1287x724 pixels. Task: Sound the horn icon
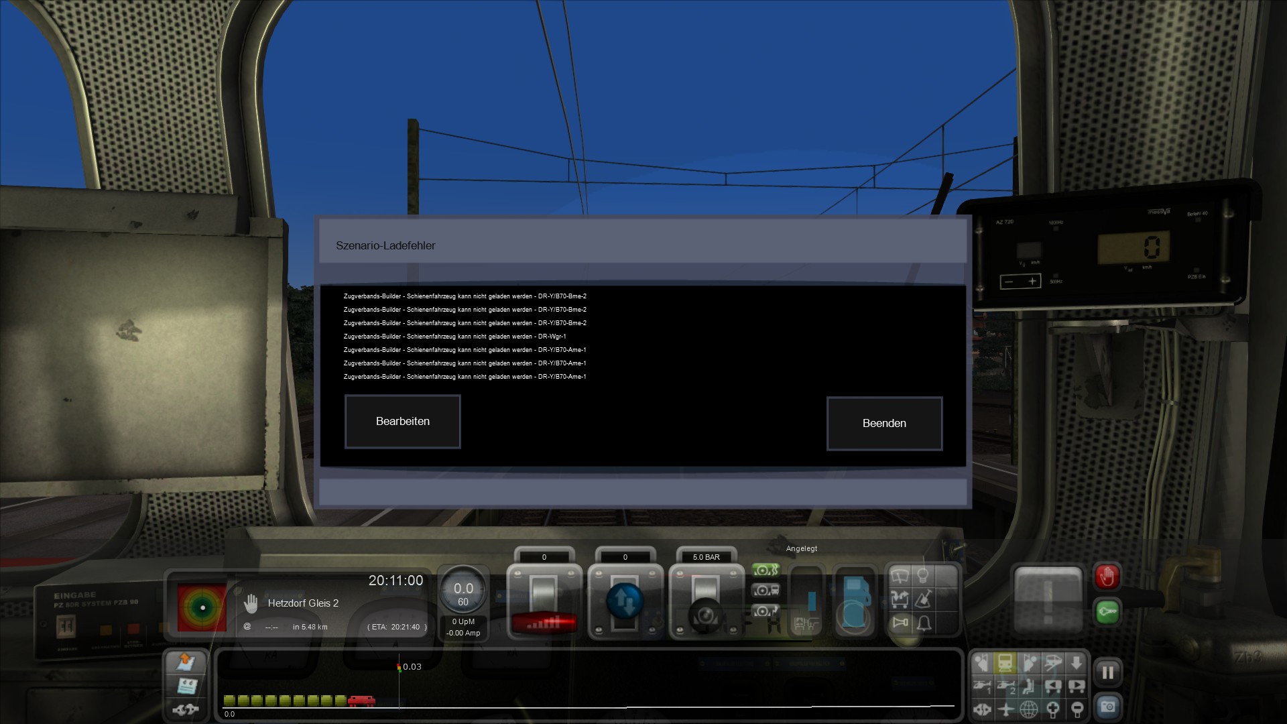click(x=900, y=623)
